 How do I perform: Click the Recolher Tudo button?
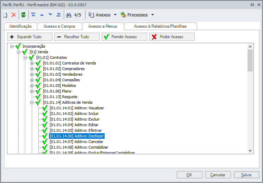click(77, 37)
